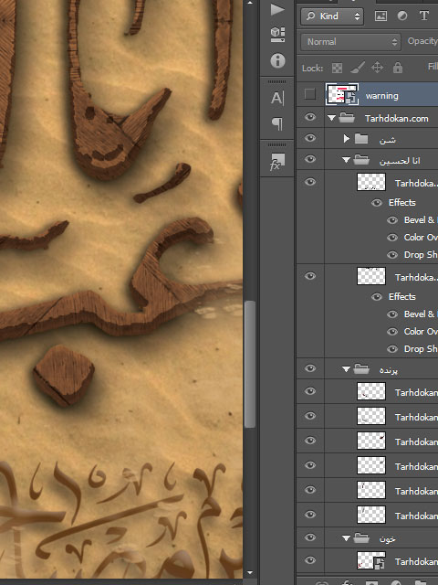Filter layers by type T icon
The width and height of the screenshot is (438, 585).
[423, 16]
